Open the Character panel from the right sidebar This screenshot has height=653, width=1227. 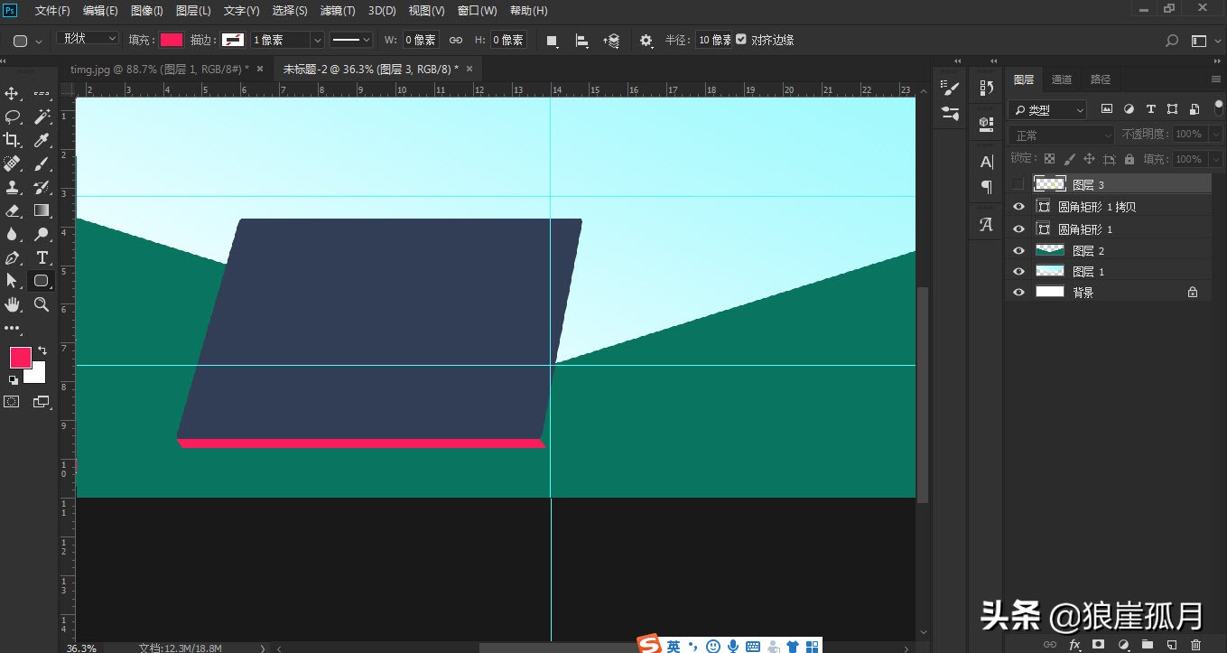coord(985,162)
